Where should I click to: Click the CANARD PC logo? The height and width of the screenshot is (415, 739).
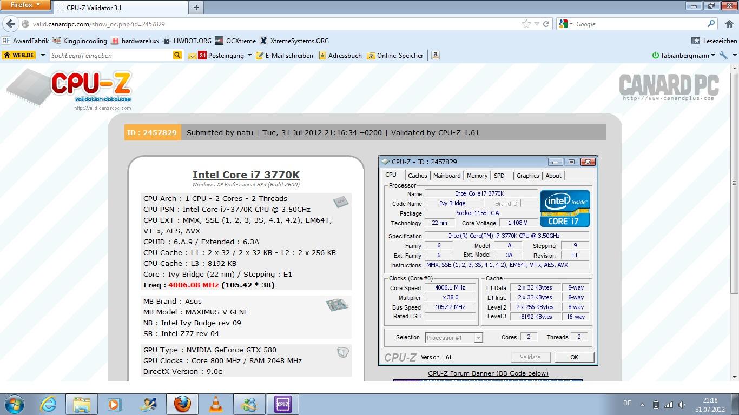tap(669, 87)
